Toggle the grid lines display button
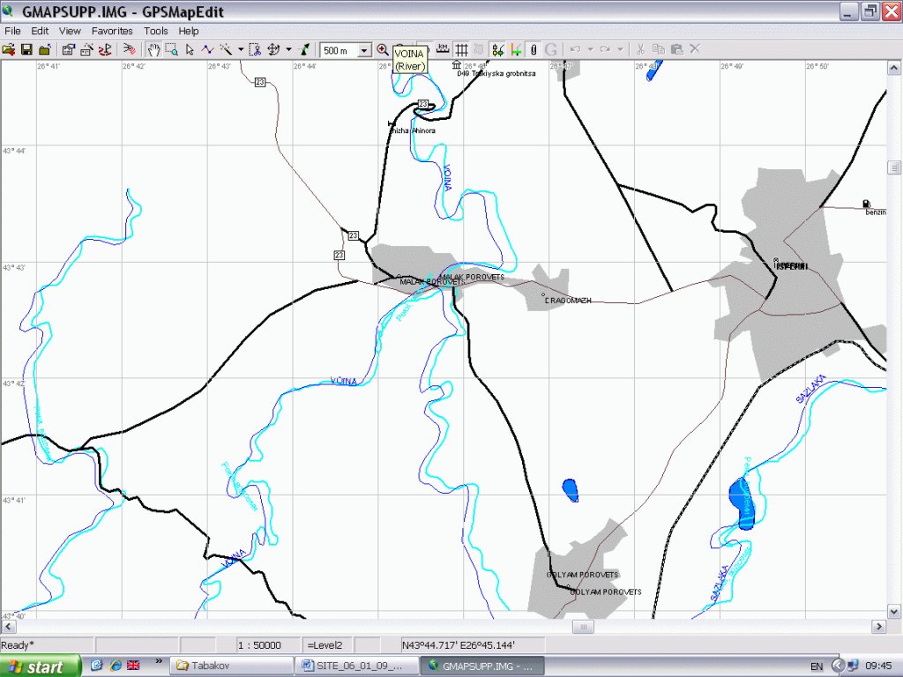 (x=461, y=50)
